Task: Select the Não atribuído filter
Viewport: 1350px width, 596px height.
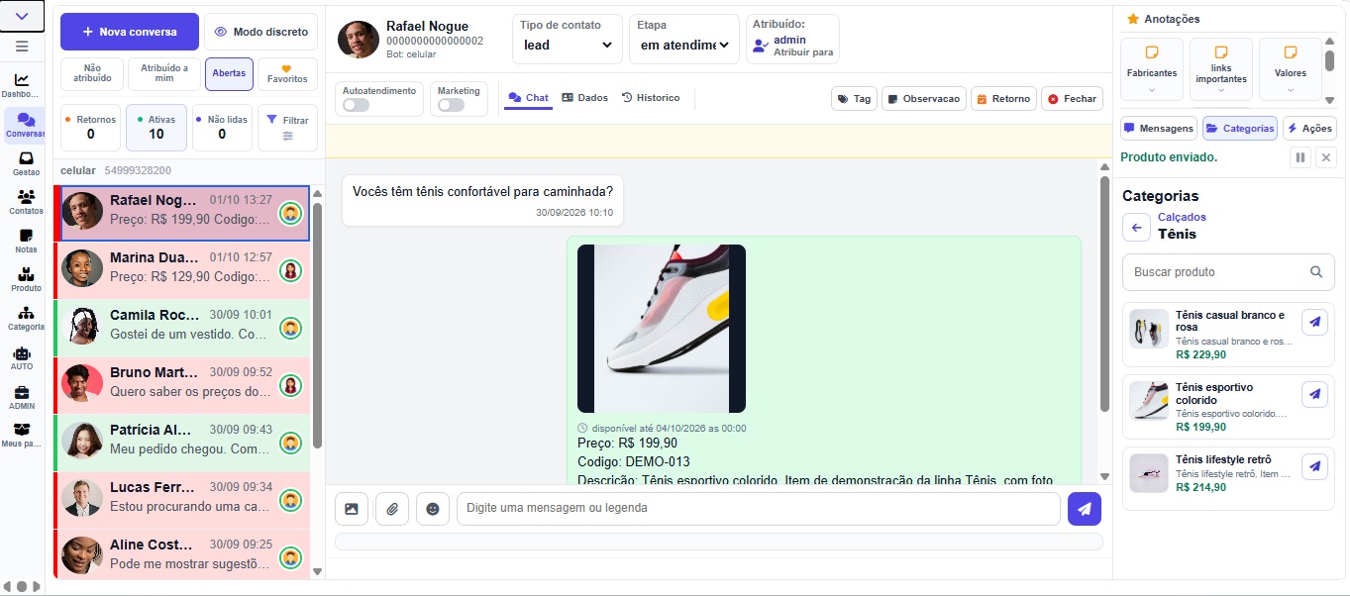Action: point(92,74)
